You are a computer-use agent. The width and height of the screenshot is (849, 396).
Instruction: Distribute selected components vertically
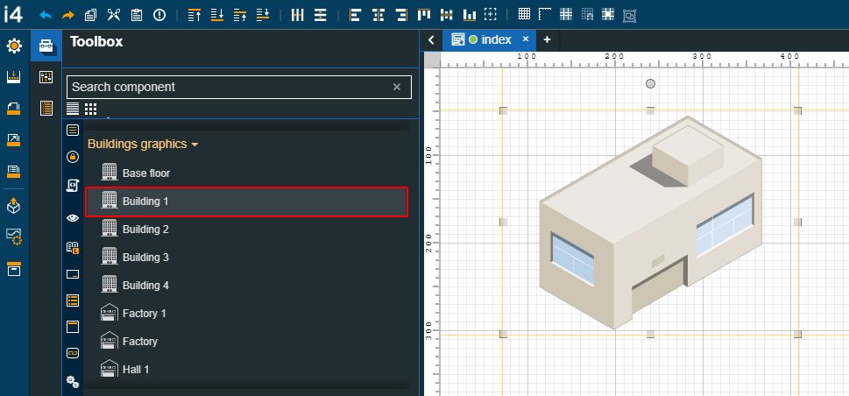pos(321,15)
